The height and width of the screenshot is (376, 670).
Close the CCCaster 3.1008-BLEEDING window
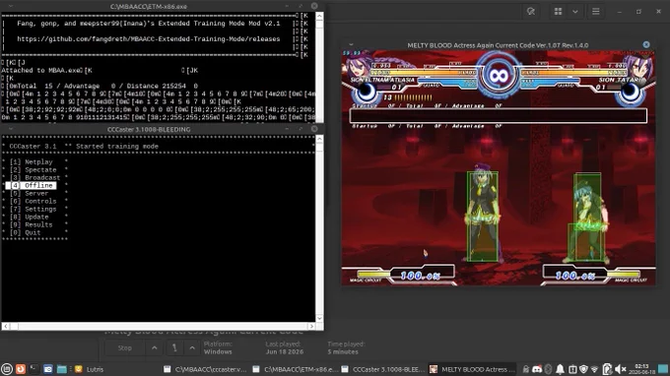click(x=314, y=129)
